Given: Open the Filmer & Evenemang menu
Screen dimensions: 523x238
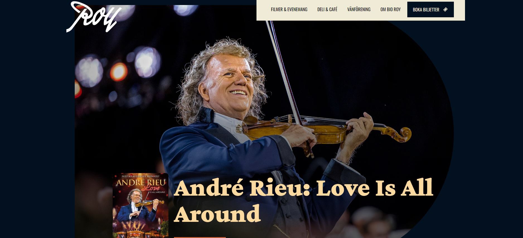Looking at the screenshot, I should [x=289, y=9].
